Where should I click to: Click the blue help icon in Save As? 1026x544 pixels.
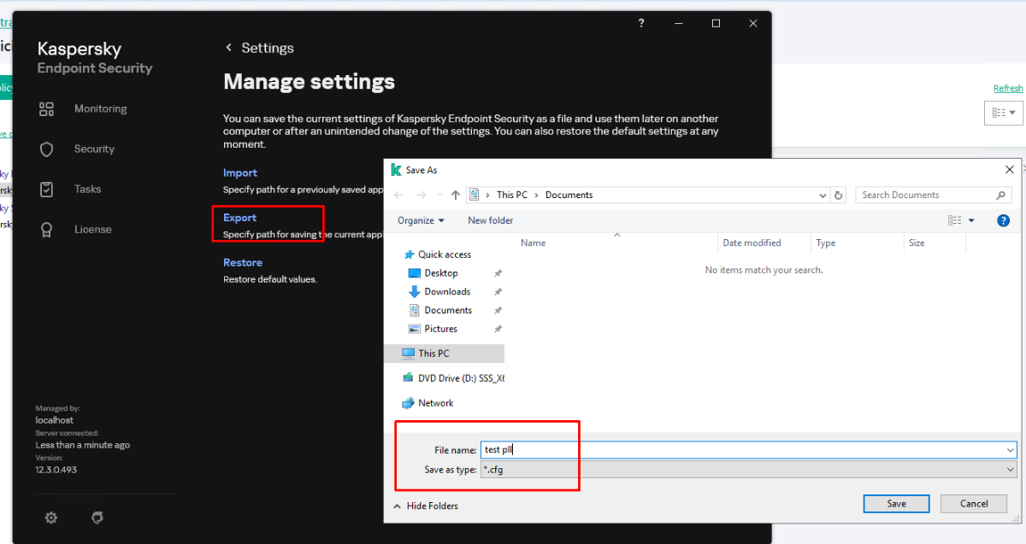1004,220
